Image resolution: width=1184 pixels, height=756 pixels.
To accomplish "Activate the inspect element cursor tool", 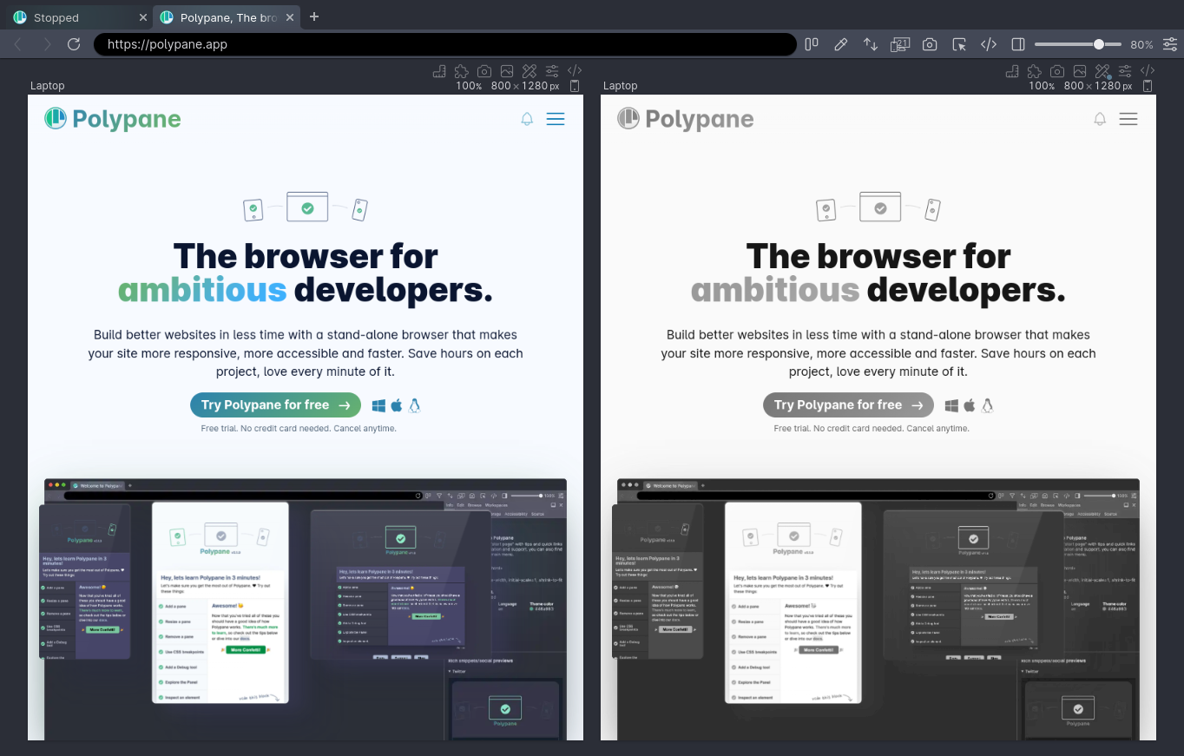I will tap(959, 44).
